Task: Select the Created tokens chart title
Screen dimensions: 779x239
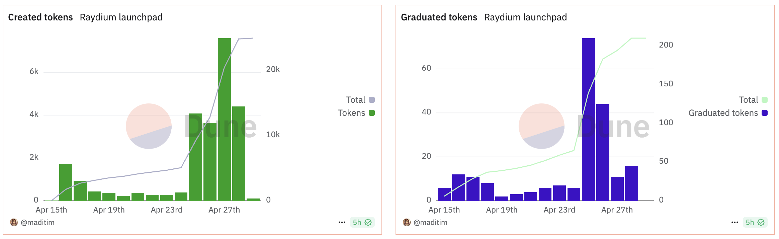Action: click(40, 17)
